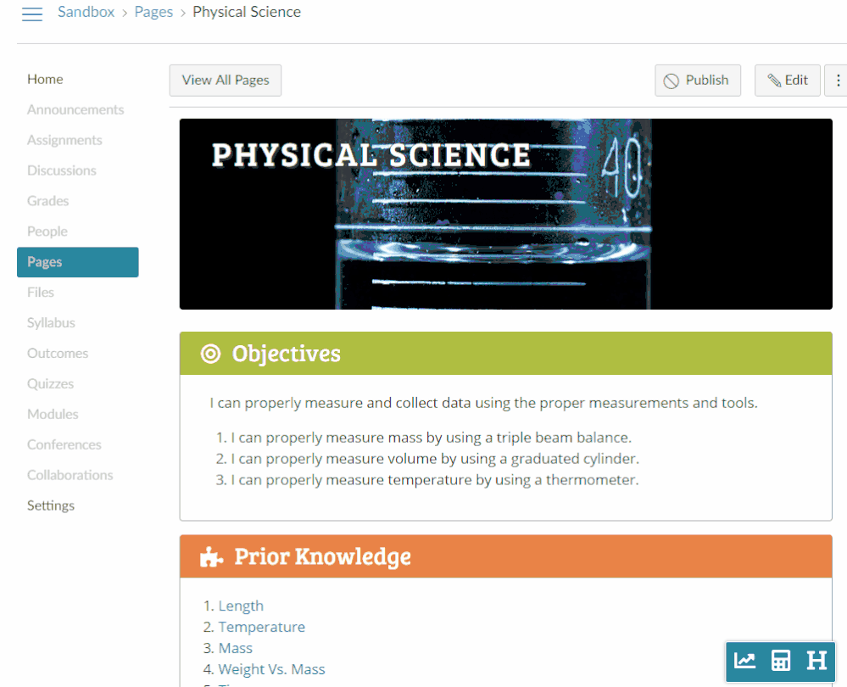Click the Edit pencil icon
Viewport: 847px width, 687px height.
774,81
